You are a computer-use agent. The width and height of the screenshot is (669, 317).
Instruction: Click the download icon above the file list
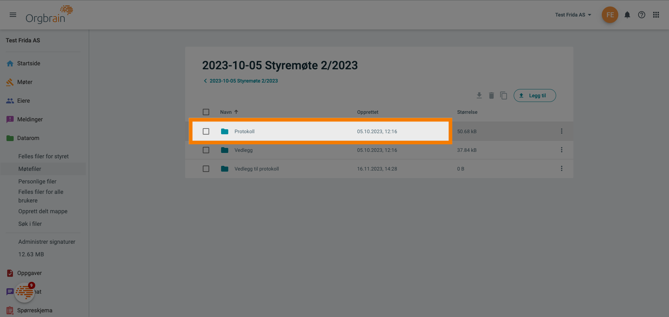pyautogui.click(x=479, y=95)
